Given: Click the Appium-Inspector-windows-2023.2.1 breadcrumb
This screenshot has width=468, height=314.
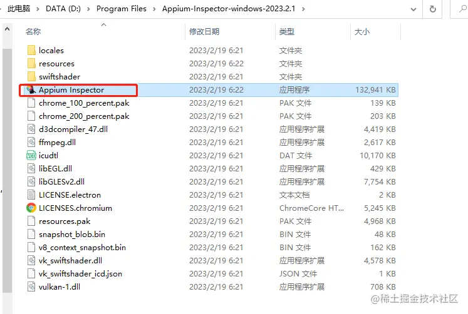Looking at the screenshot, I should [229, 9].
